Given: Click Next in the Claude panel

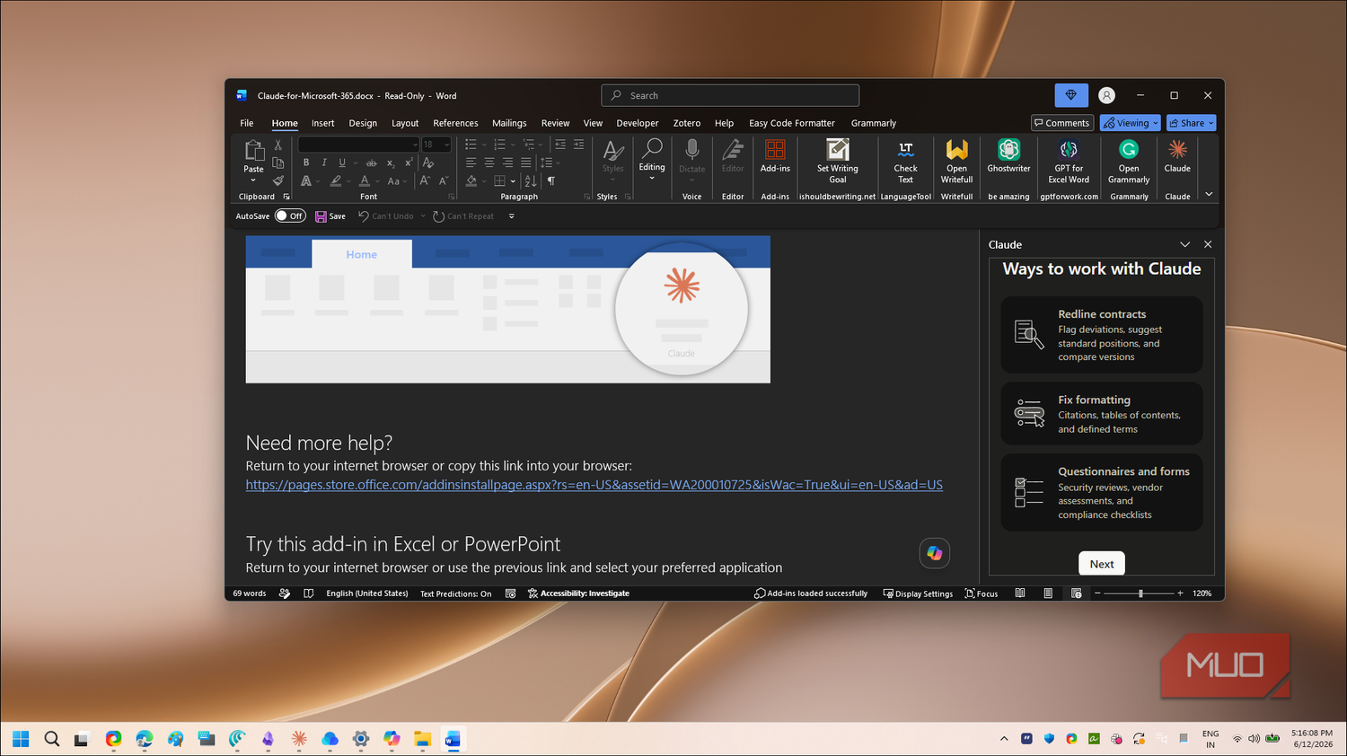Looking at the screenshot, I should pos(1102,564).
